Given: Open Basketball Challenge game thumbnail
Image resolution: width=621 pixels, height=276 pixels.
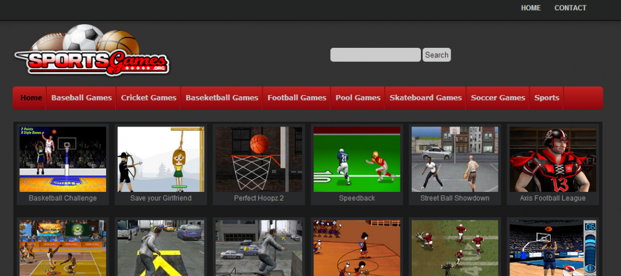Looking at the screenshot, I should tap(62, 159).
